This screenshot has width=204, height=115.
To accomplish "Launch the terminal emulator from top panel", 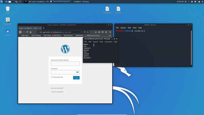I will (x=13, y=2).
